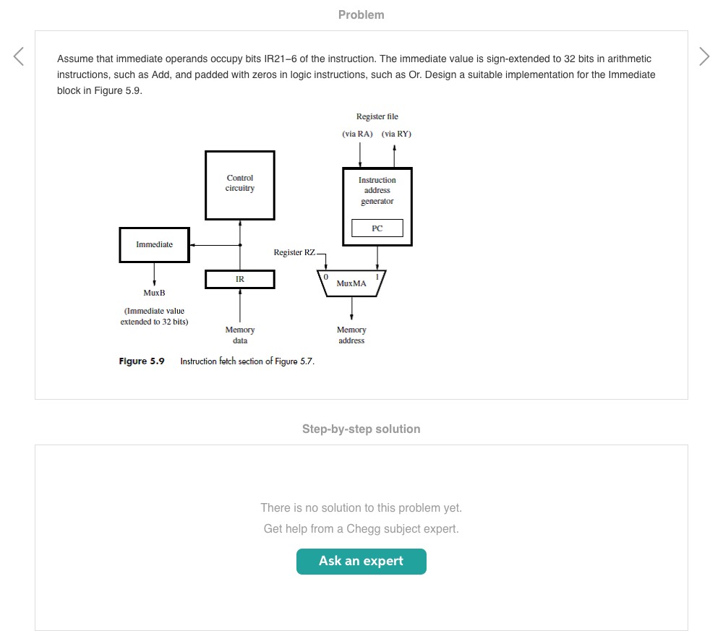723x631 pixels.
Task: Select the Immediate block in the figure
Action: tap(155, 245)
